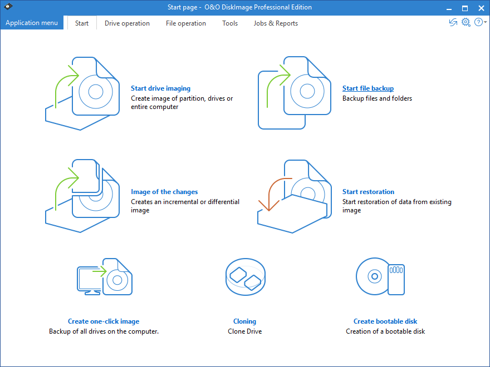Click the refresh arrows icon in the toolbar
490x367 pixels.
click(453, 22)
